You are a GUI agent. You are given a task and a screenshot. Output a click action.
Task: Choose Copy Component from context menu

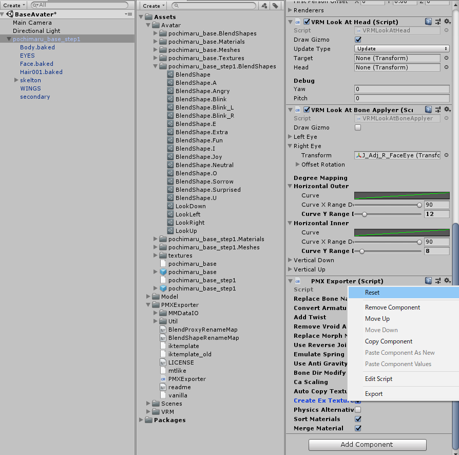404,341
